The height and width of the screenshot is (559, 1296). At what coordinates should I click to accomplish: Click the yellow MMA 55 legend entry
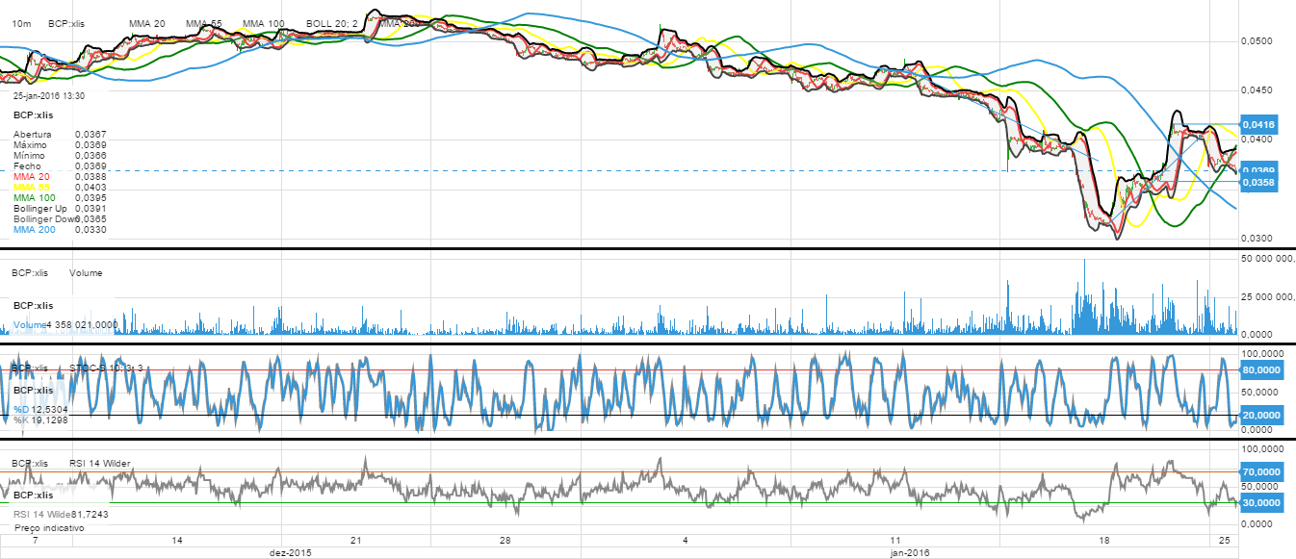click(x=31, y=187)
